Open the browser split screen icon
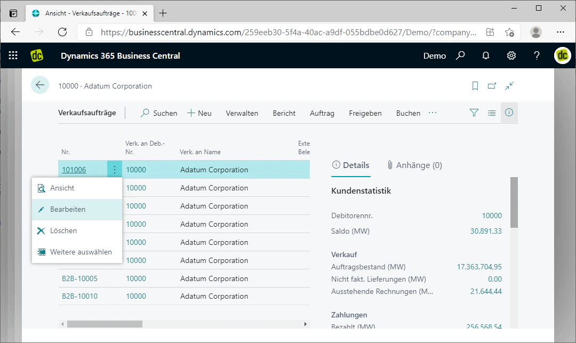Screen dimensions: 576x343 pos(490,32)
